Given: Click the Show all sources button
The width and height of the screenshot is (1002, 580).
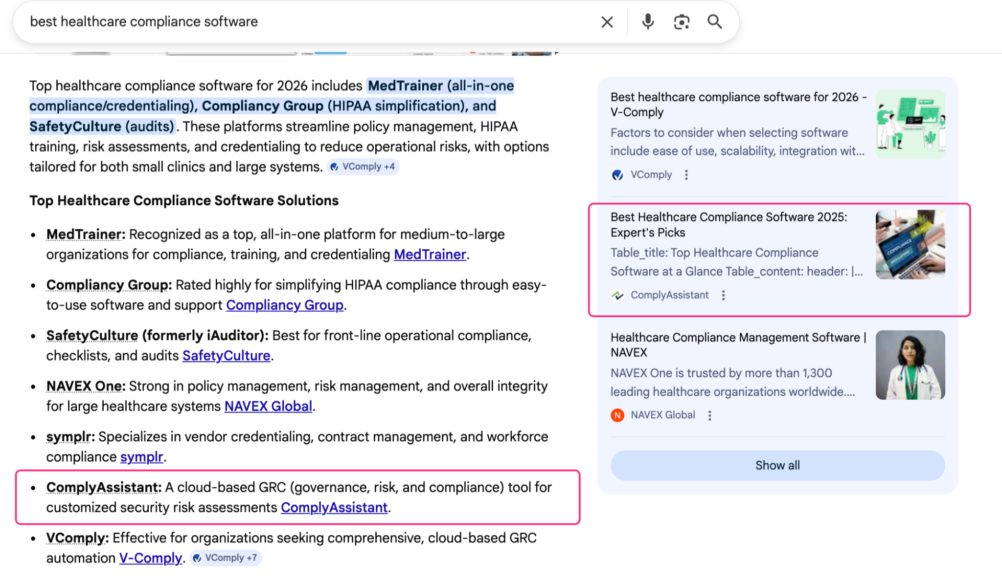Looking at the screenshot, I should pos(777,465).
